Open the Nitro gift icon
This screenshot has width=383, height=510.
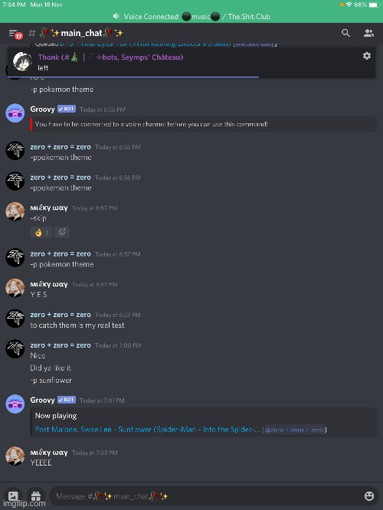point(36,495)
